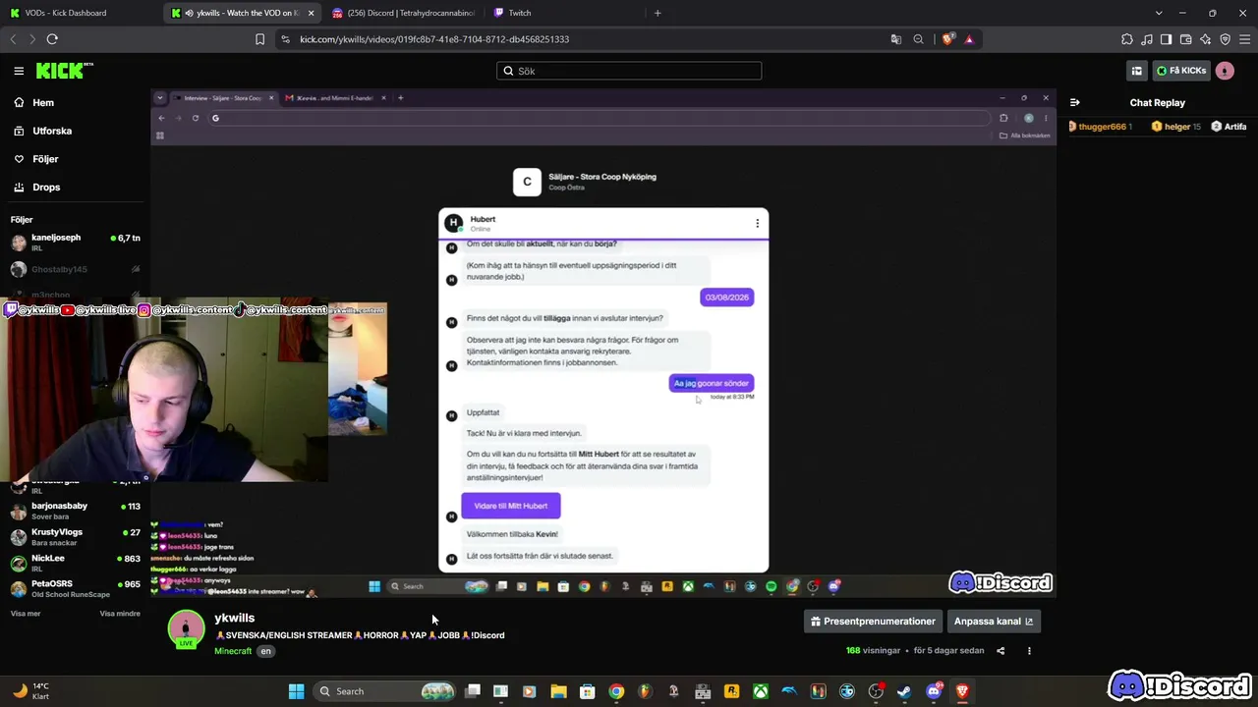Click Visa mindre under followed channels
This screenshot has width=1258, height=707.
[120, 614]
